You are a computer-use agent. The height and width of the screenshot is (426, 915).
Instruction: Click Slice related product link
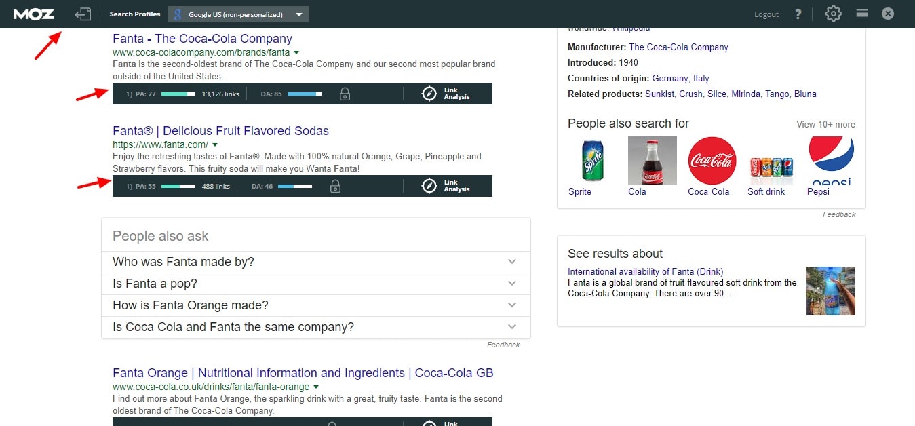point(717,94)
